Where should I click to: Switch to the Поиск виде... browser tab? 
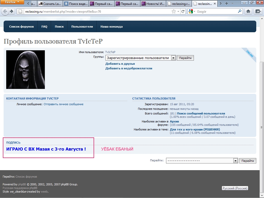(x=76, y=4)
